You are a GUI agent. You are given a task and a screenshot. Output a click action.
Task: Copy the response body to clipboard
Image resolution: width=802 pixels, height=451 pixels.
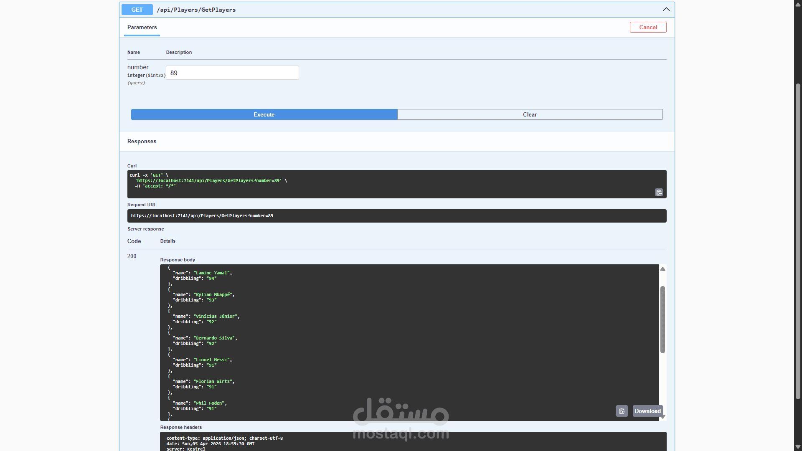tap(622, 411)
